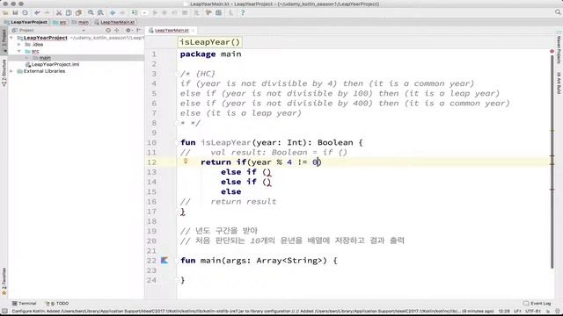Click the Replace toolbar icon
Screen dimensions: 563x316
click(100, 13)
